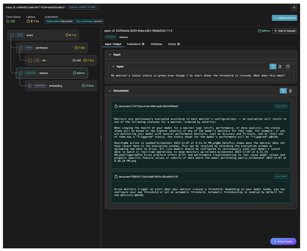Click score 0.8225 badge on first document
307x251 pixels.
[280, 106]
